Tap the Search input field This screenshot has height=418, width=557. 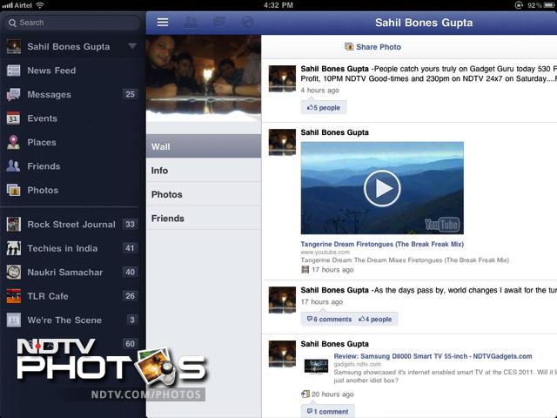pyautogui.click(x=72, y=23)
